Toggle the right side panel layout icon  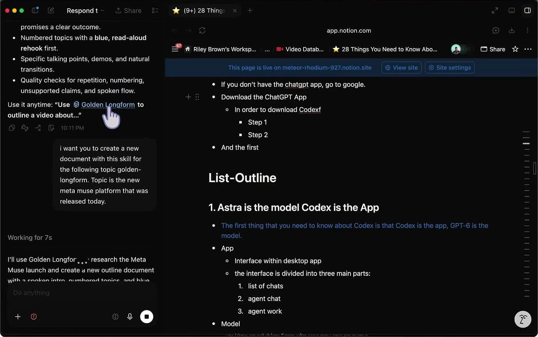point(528,10)
